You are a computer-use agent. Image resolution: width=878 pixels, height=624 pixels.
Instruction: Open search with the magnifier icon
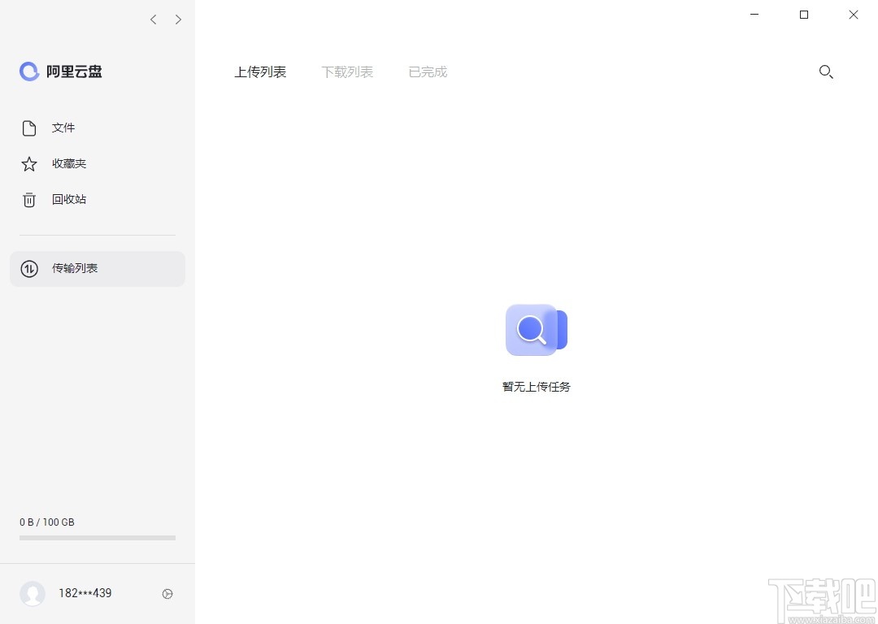[826, 72]
